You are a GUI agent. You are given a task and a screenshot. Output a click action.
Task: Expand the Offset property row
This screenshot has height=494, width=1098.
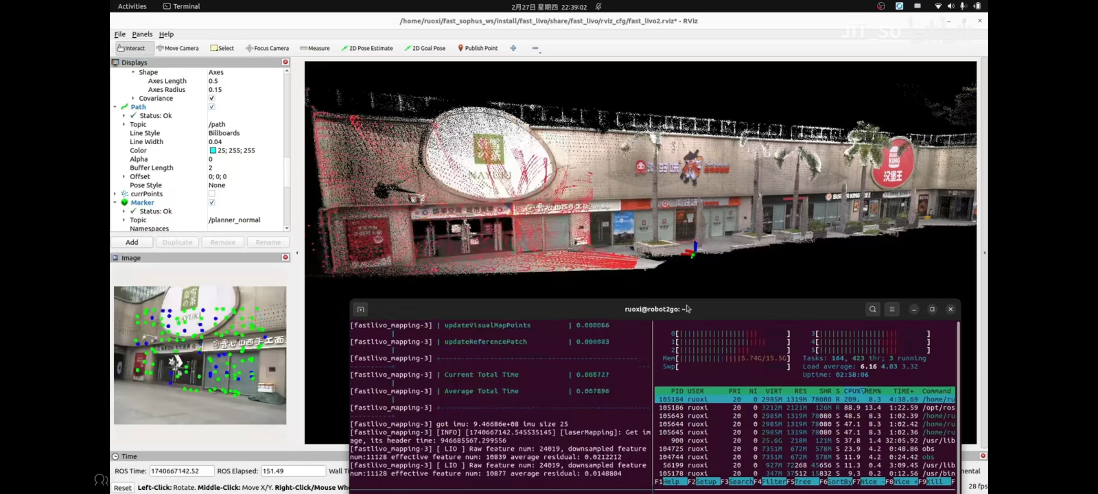pos(124,176)
